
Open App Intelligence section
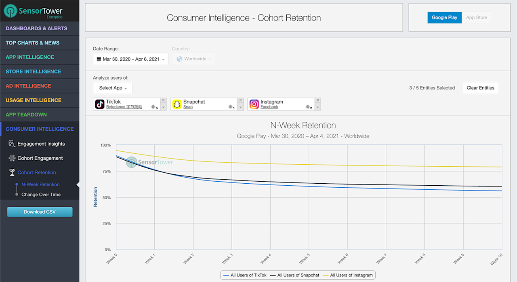(x=40, y=57)
